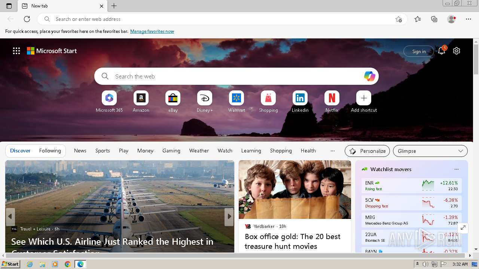
Task: Open the tab actions menu icon
Action: pos(9,6)
